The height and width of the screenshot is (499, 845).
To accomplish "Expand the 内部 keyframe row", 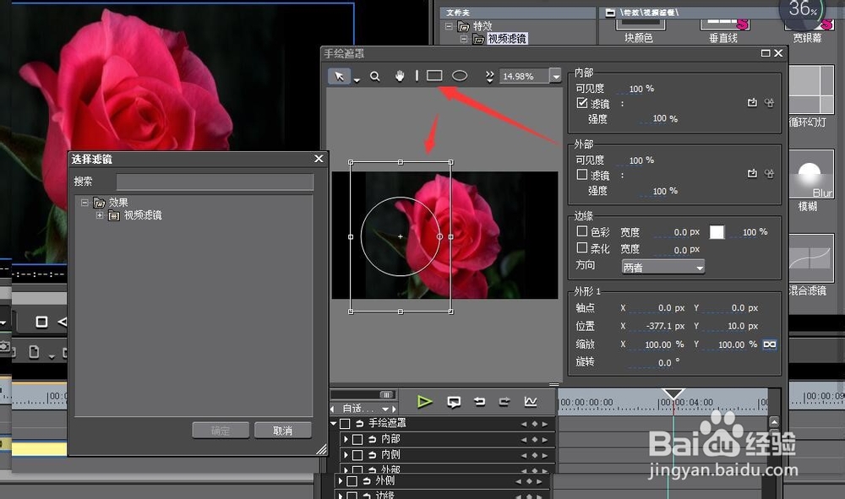I will tap(346, 439).
